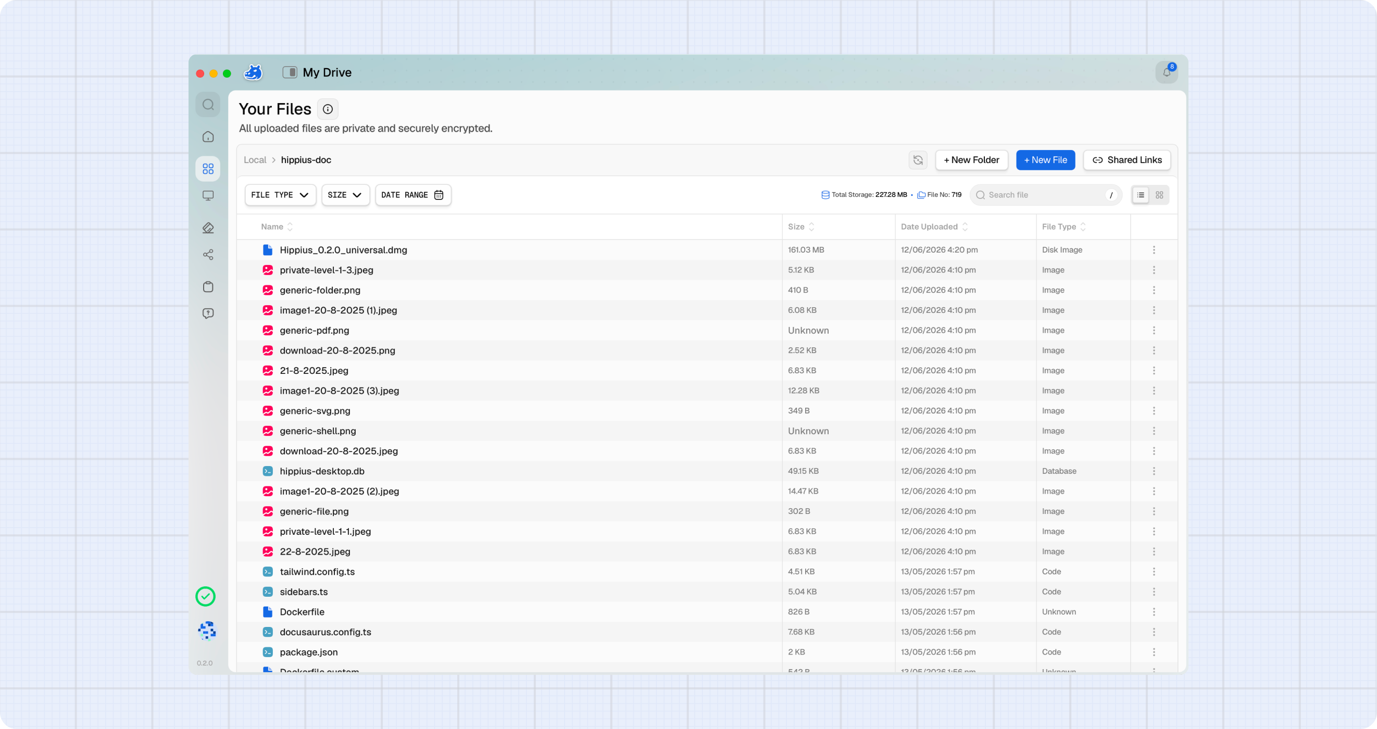Select the generic-file.png file name
The image size is (1377, 729).
(x=315, y=511)
